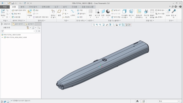Click the Drag Components hand icon
This screenshot has height=103, width=183.
point(53,11)
